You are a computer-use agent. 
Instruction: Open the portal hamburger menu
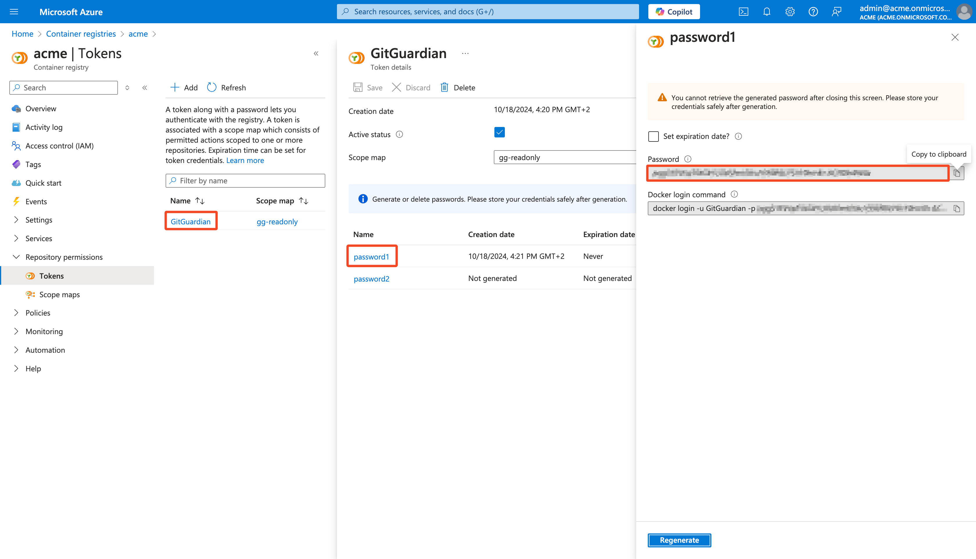(14, 12)
